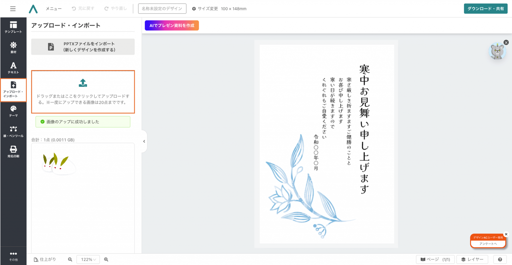The image size is (512, 265).
Task: Open the レイヤー layers panel
Action: [472, 260]
